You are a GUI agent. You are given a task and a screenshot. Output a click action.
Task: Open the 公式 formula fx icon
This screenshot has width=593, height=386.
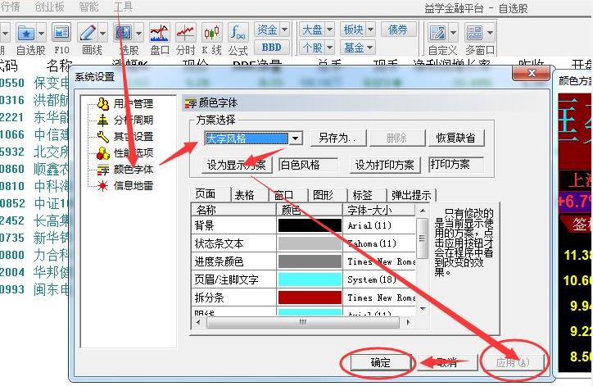pos(238,33)
